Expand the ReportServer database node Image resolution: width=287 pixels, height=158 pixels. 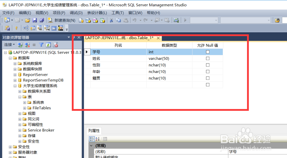point(15,75)
